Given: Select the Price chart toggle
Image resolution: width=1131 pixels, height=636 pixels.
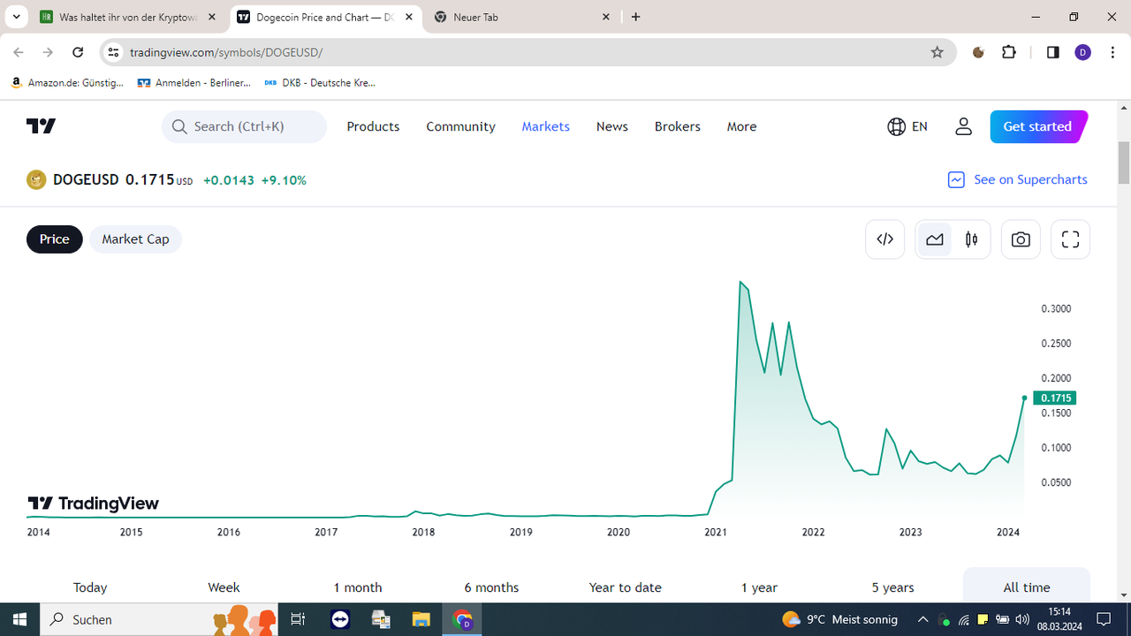Looking at the screenshot, I should [55, 239].
